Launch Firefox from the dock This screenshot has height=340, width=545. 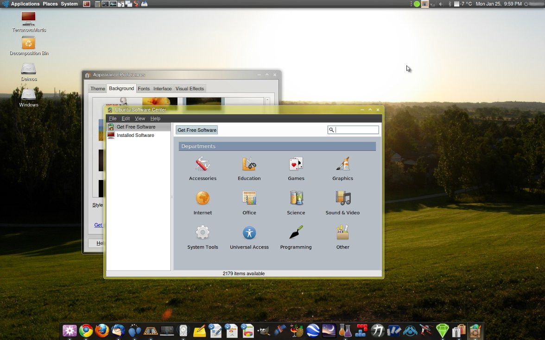point(102,331)
